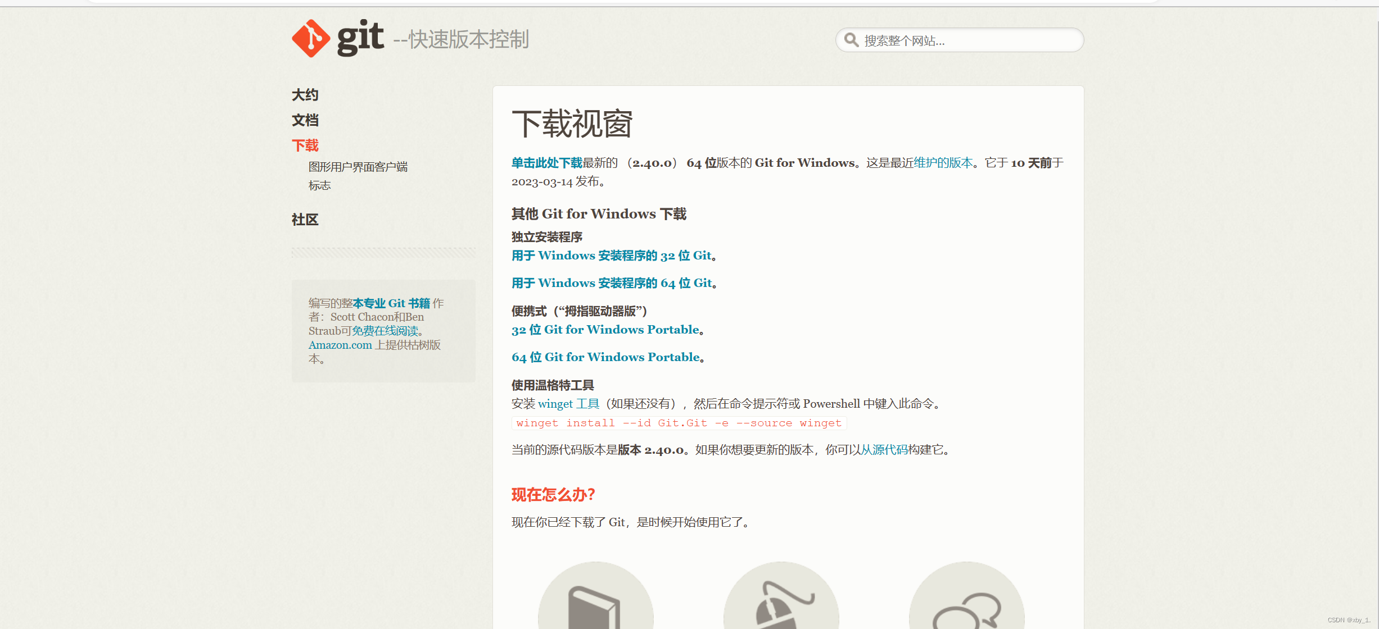
Task: Focus the 搜索整个网站 search field
Action: [960, 40]
